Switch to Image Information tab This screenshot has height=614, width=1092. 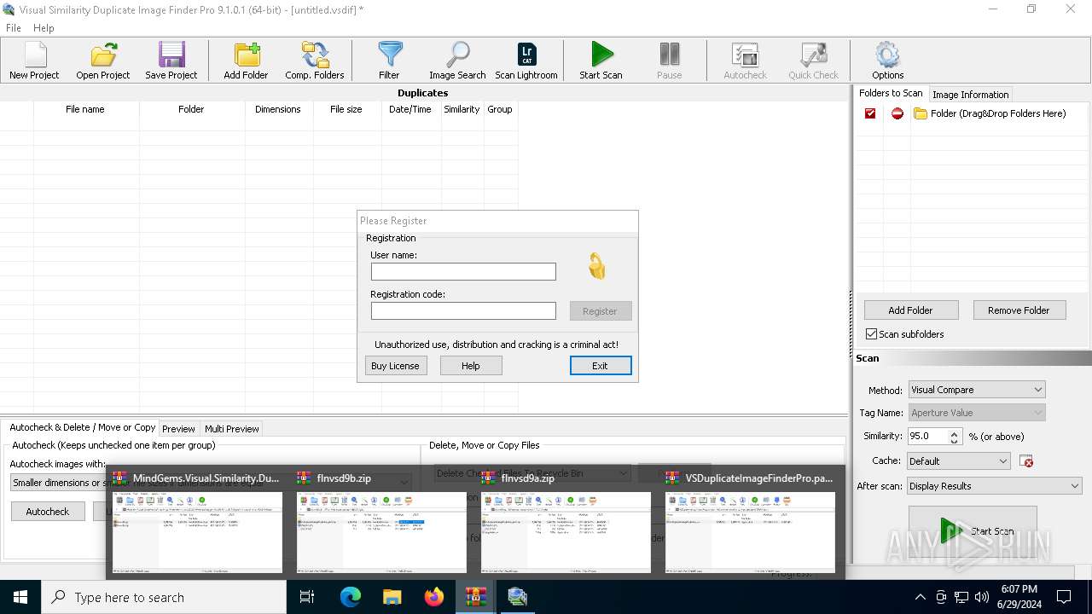(x=970, y=95)
